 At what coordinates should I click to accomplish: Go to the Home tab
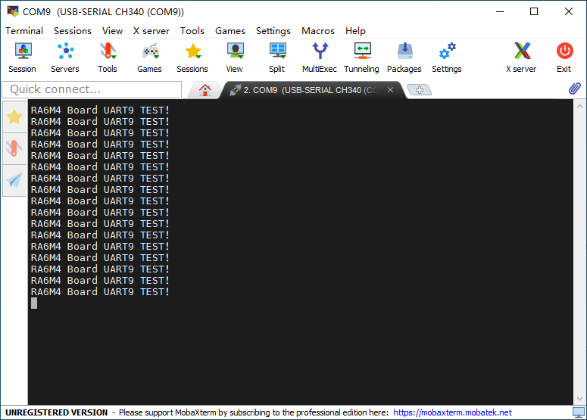point(205,90)
